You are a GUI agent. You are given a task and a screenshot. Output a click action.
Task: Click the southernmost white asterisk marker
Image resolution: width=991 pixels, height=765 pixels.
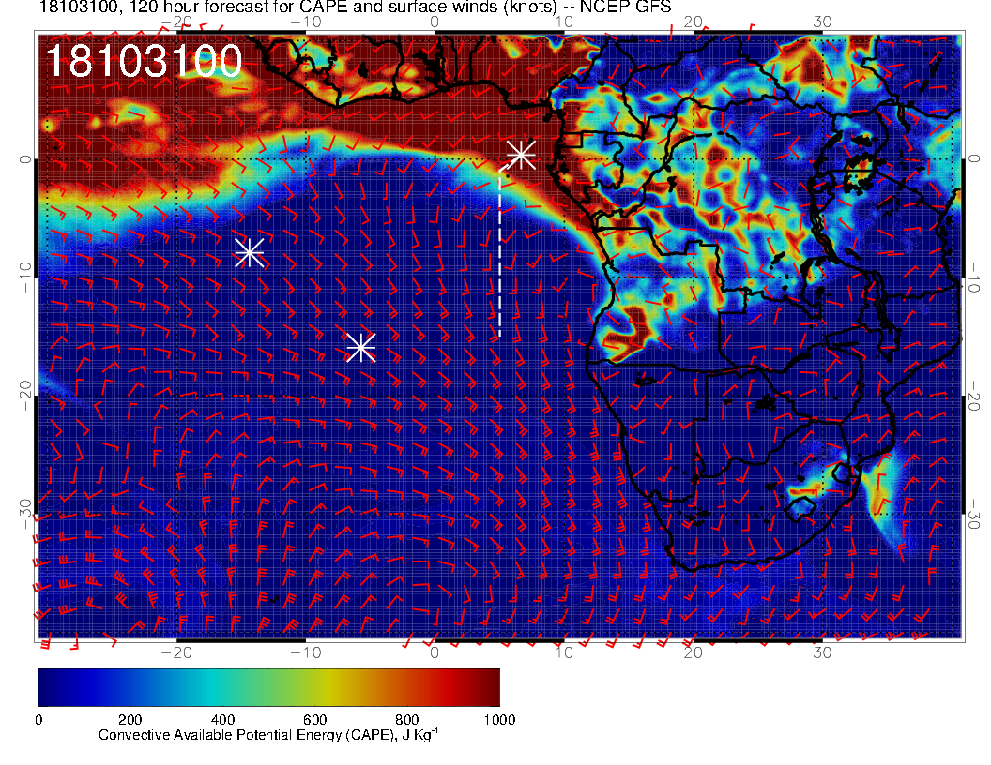(x=360, y=348)
